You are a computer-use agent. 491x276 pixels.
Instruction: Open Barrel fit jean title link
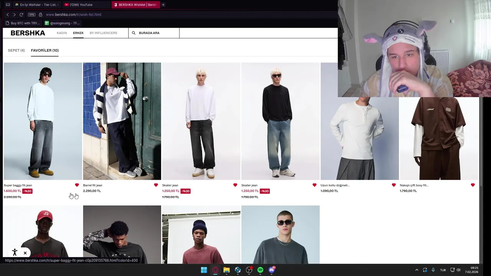(92, 185)
